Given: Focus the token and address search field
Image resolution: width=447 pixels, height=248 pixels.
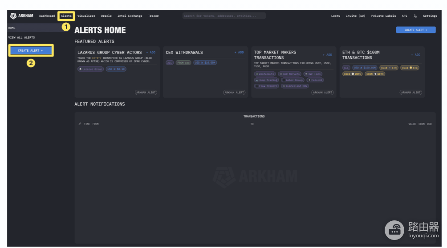Looking at the screenshot, I should point(224,16).
